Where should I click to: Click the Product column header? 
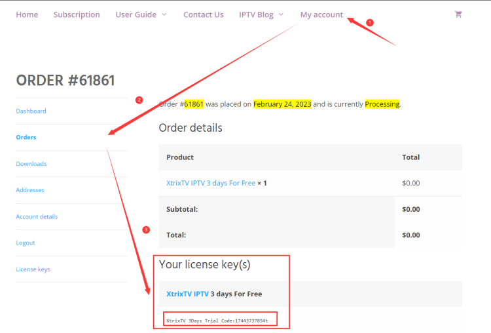[180, 157]
